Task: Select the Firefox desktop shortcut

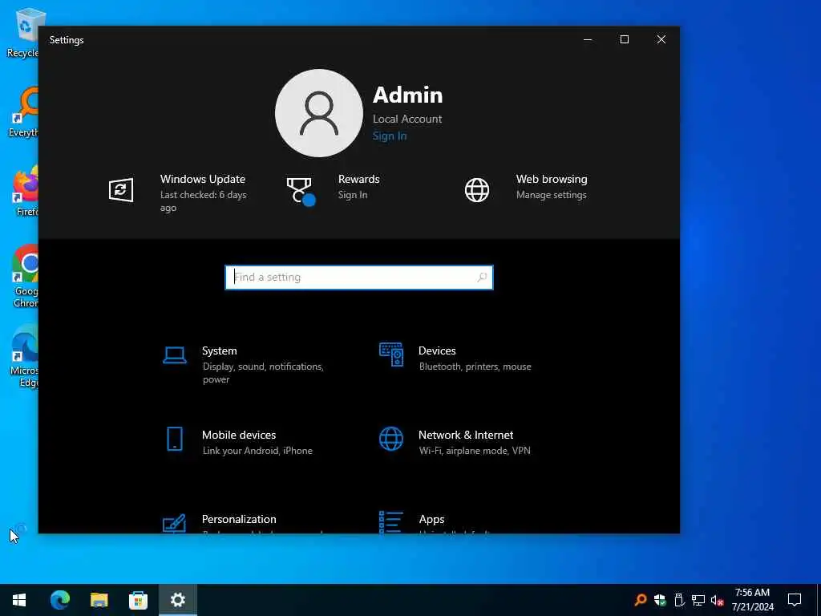Action: [x=24, y=192]
